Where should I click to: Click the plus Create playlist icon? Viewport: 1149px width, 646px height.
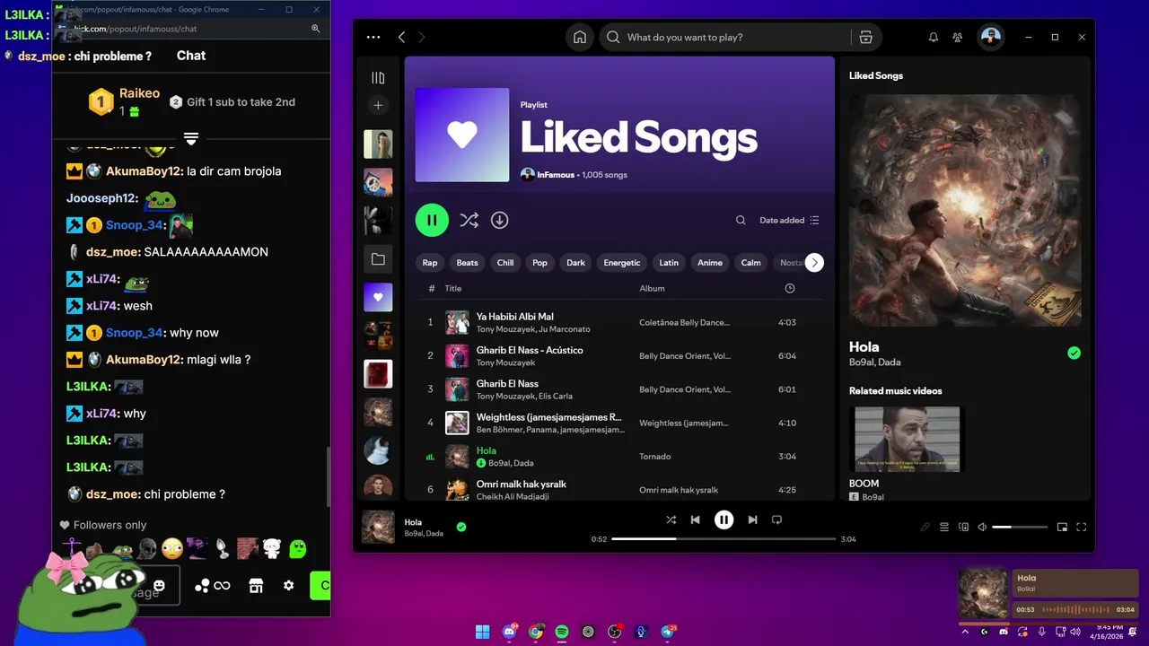tap(378, 105)
